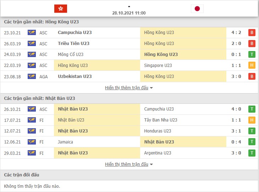
Task: Click the green T badge for Argentina U23 match
Action: point(252,153)
